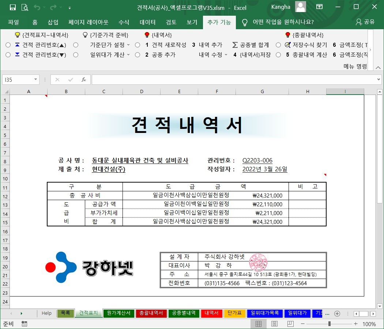
Task: Click 5 총괄내역 계산 command
Action: click(x=306, y=55)
